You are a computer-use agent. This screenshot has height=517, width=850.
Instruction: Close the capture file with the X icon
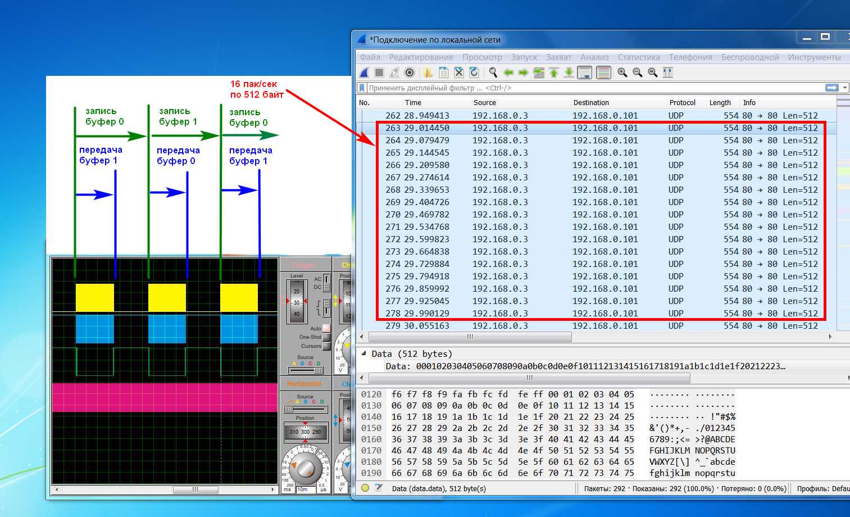pyautogui.click(x=459, y=72)
